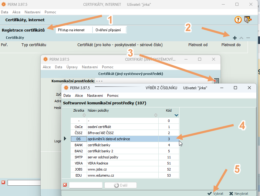Select the 'osobní certifikát' row

(125, 127)
